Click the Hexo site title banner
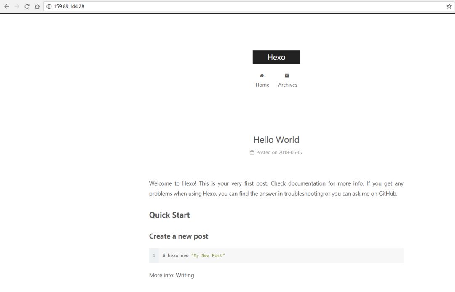455x292 pixels. pyautogui.click(x=276, y=57)
